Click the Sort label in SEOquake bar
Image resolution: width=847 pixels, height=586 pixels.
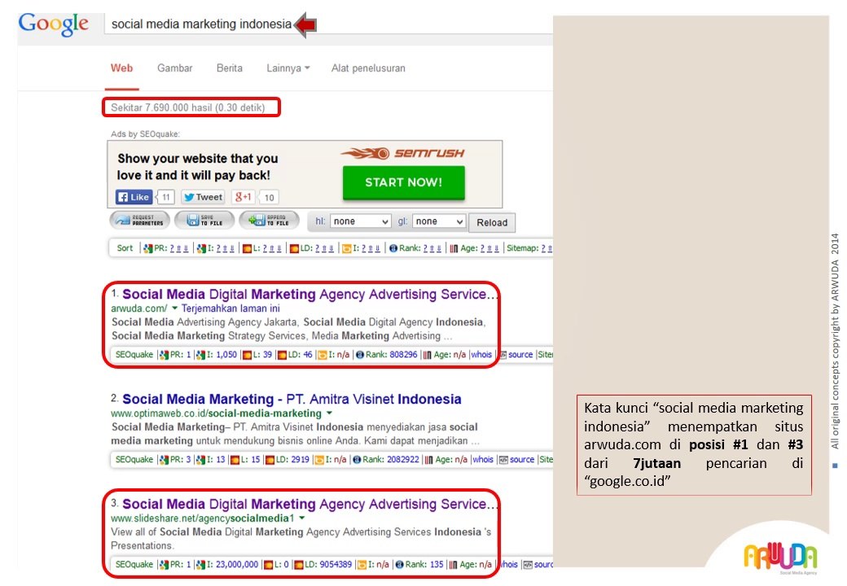coord(125,248)
